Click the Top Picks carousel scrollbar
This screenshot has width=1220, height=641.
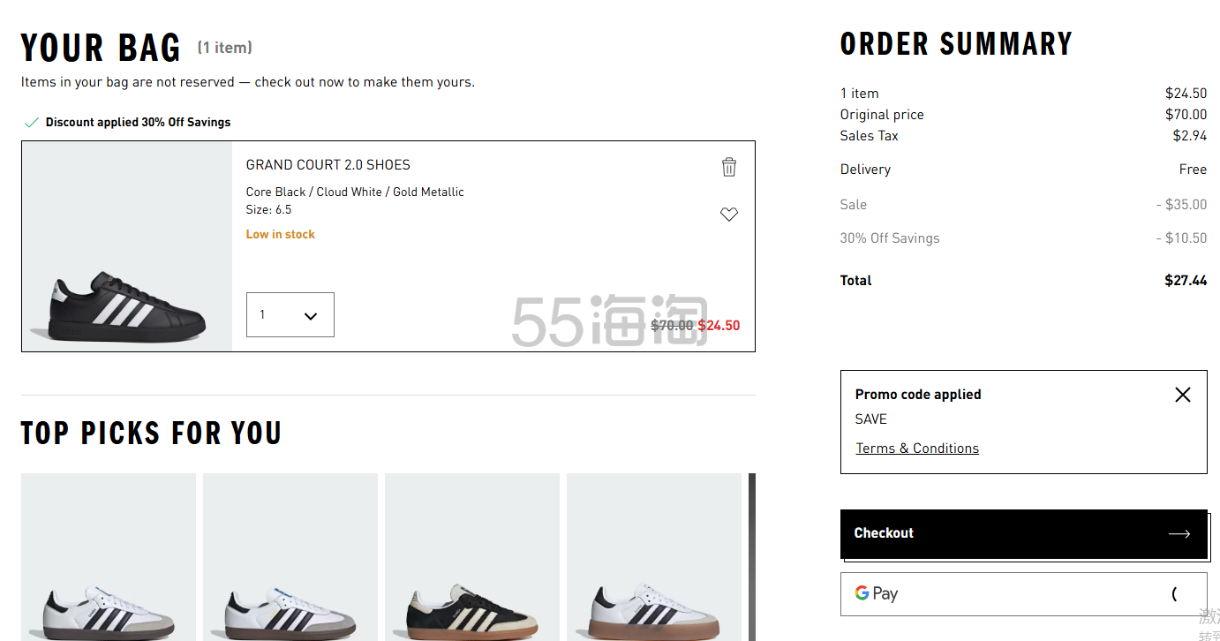[752, 557]
